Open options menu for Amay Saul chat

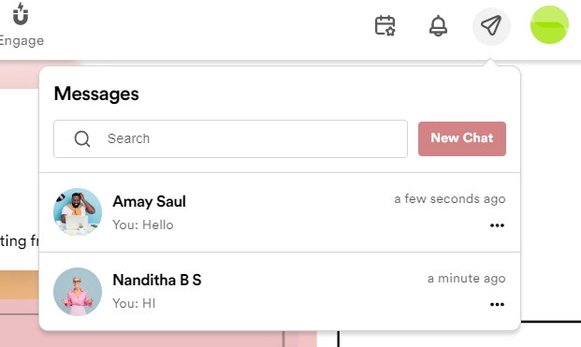pos(497,225)
